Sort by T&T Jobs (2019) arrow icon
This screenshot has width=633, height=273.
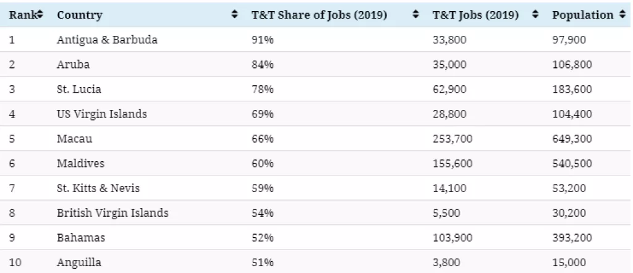tap(535, 15)
